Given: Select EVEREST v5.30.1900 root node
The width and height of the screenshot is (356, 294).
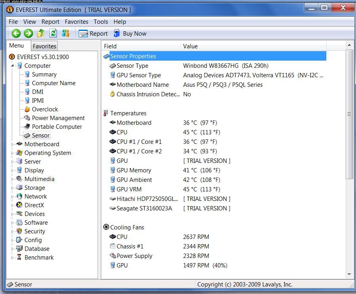Looking at the screenshot, I should click(39, 57).
